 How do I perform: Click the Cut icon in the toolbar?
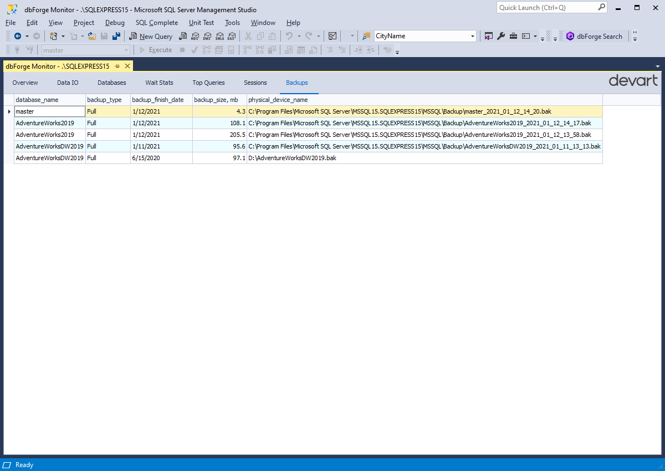pyautogui.click(x=248, y=35)
